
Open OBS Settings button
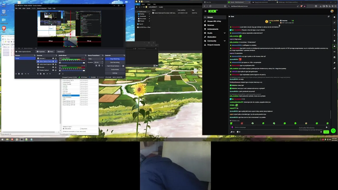coord(115,73)
